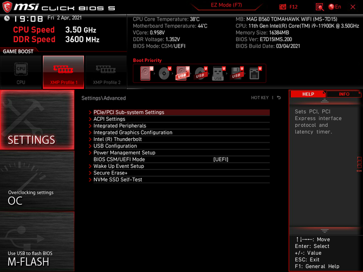Expand Secure Erase+ chevron
Viewport: 363px width, 272px height.
(x=90, y=173)
